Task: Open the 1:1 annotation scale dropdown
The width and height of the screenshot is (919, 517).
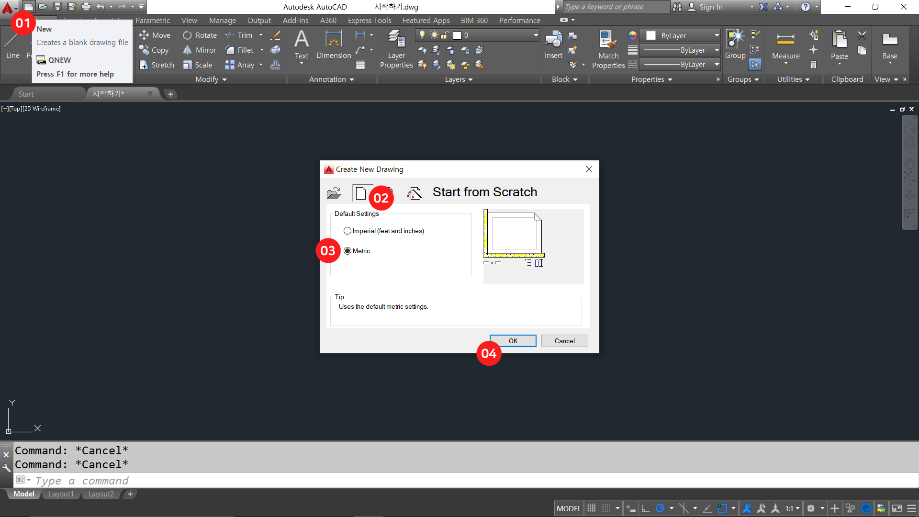Action: 793,508
